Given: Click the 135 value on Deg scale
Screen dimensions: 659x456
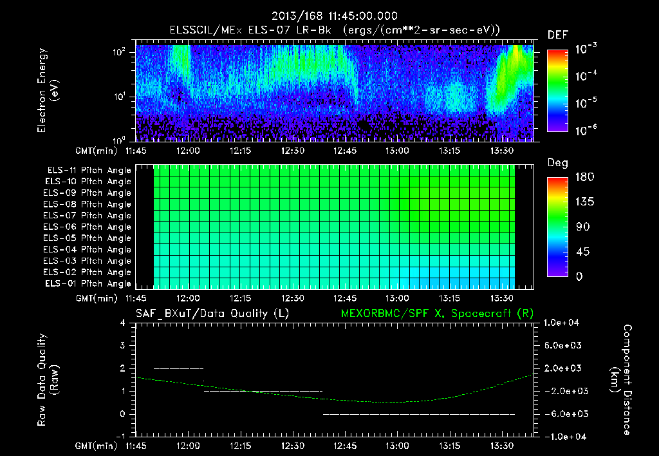Looking at the screenshot, I should coord(584,202).
